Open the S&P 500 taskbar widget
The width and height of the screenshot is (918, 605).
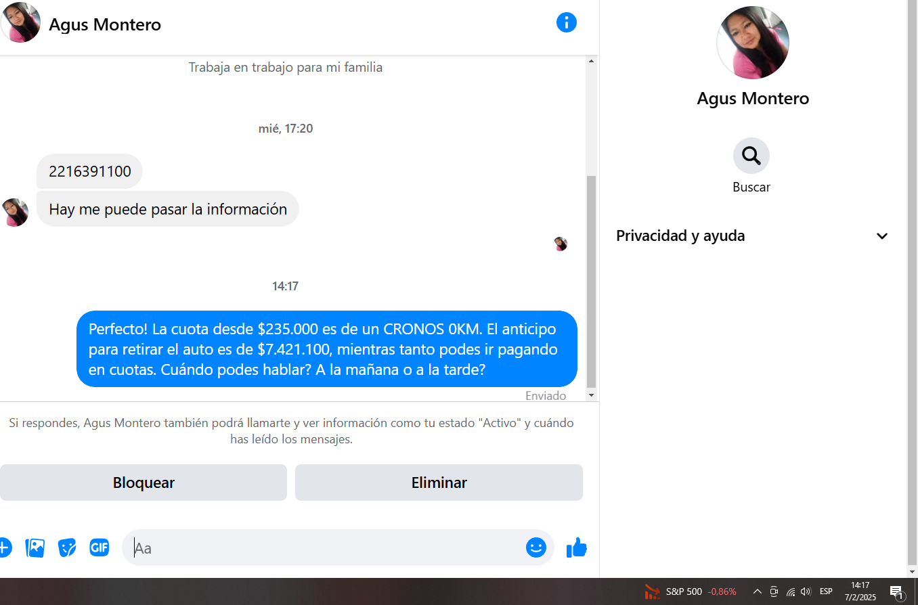point(690,591)
